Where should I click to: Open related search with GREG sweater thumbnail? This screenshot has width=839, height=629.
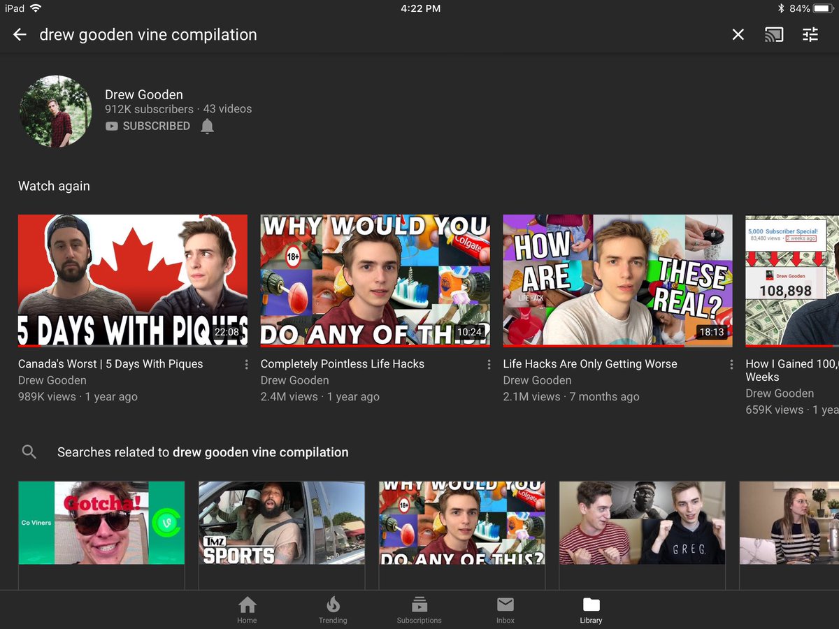[643, 523]
